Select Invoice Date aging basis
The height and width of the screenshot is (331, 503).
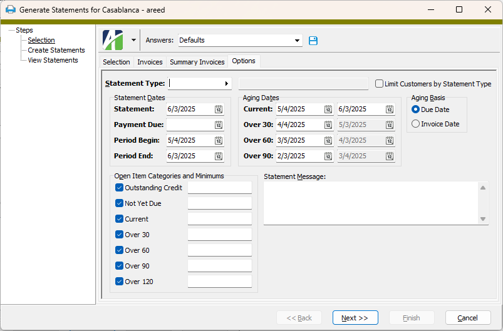point(415,124)
